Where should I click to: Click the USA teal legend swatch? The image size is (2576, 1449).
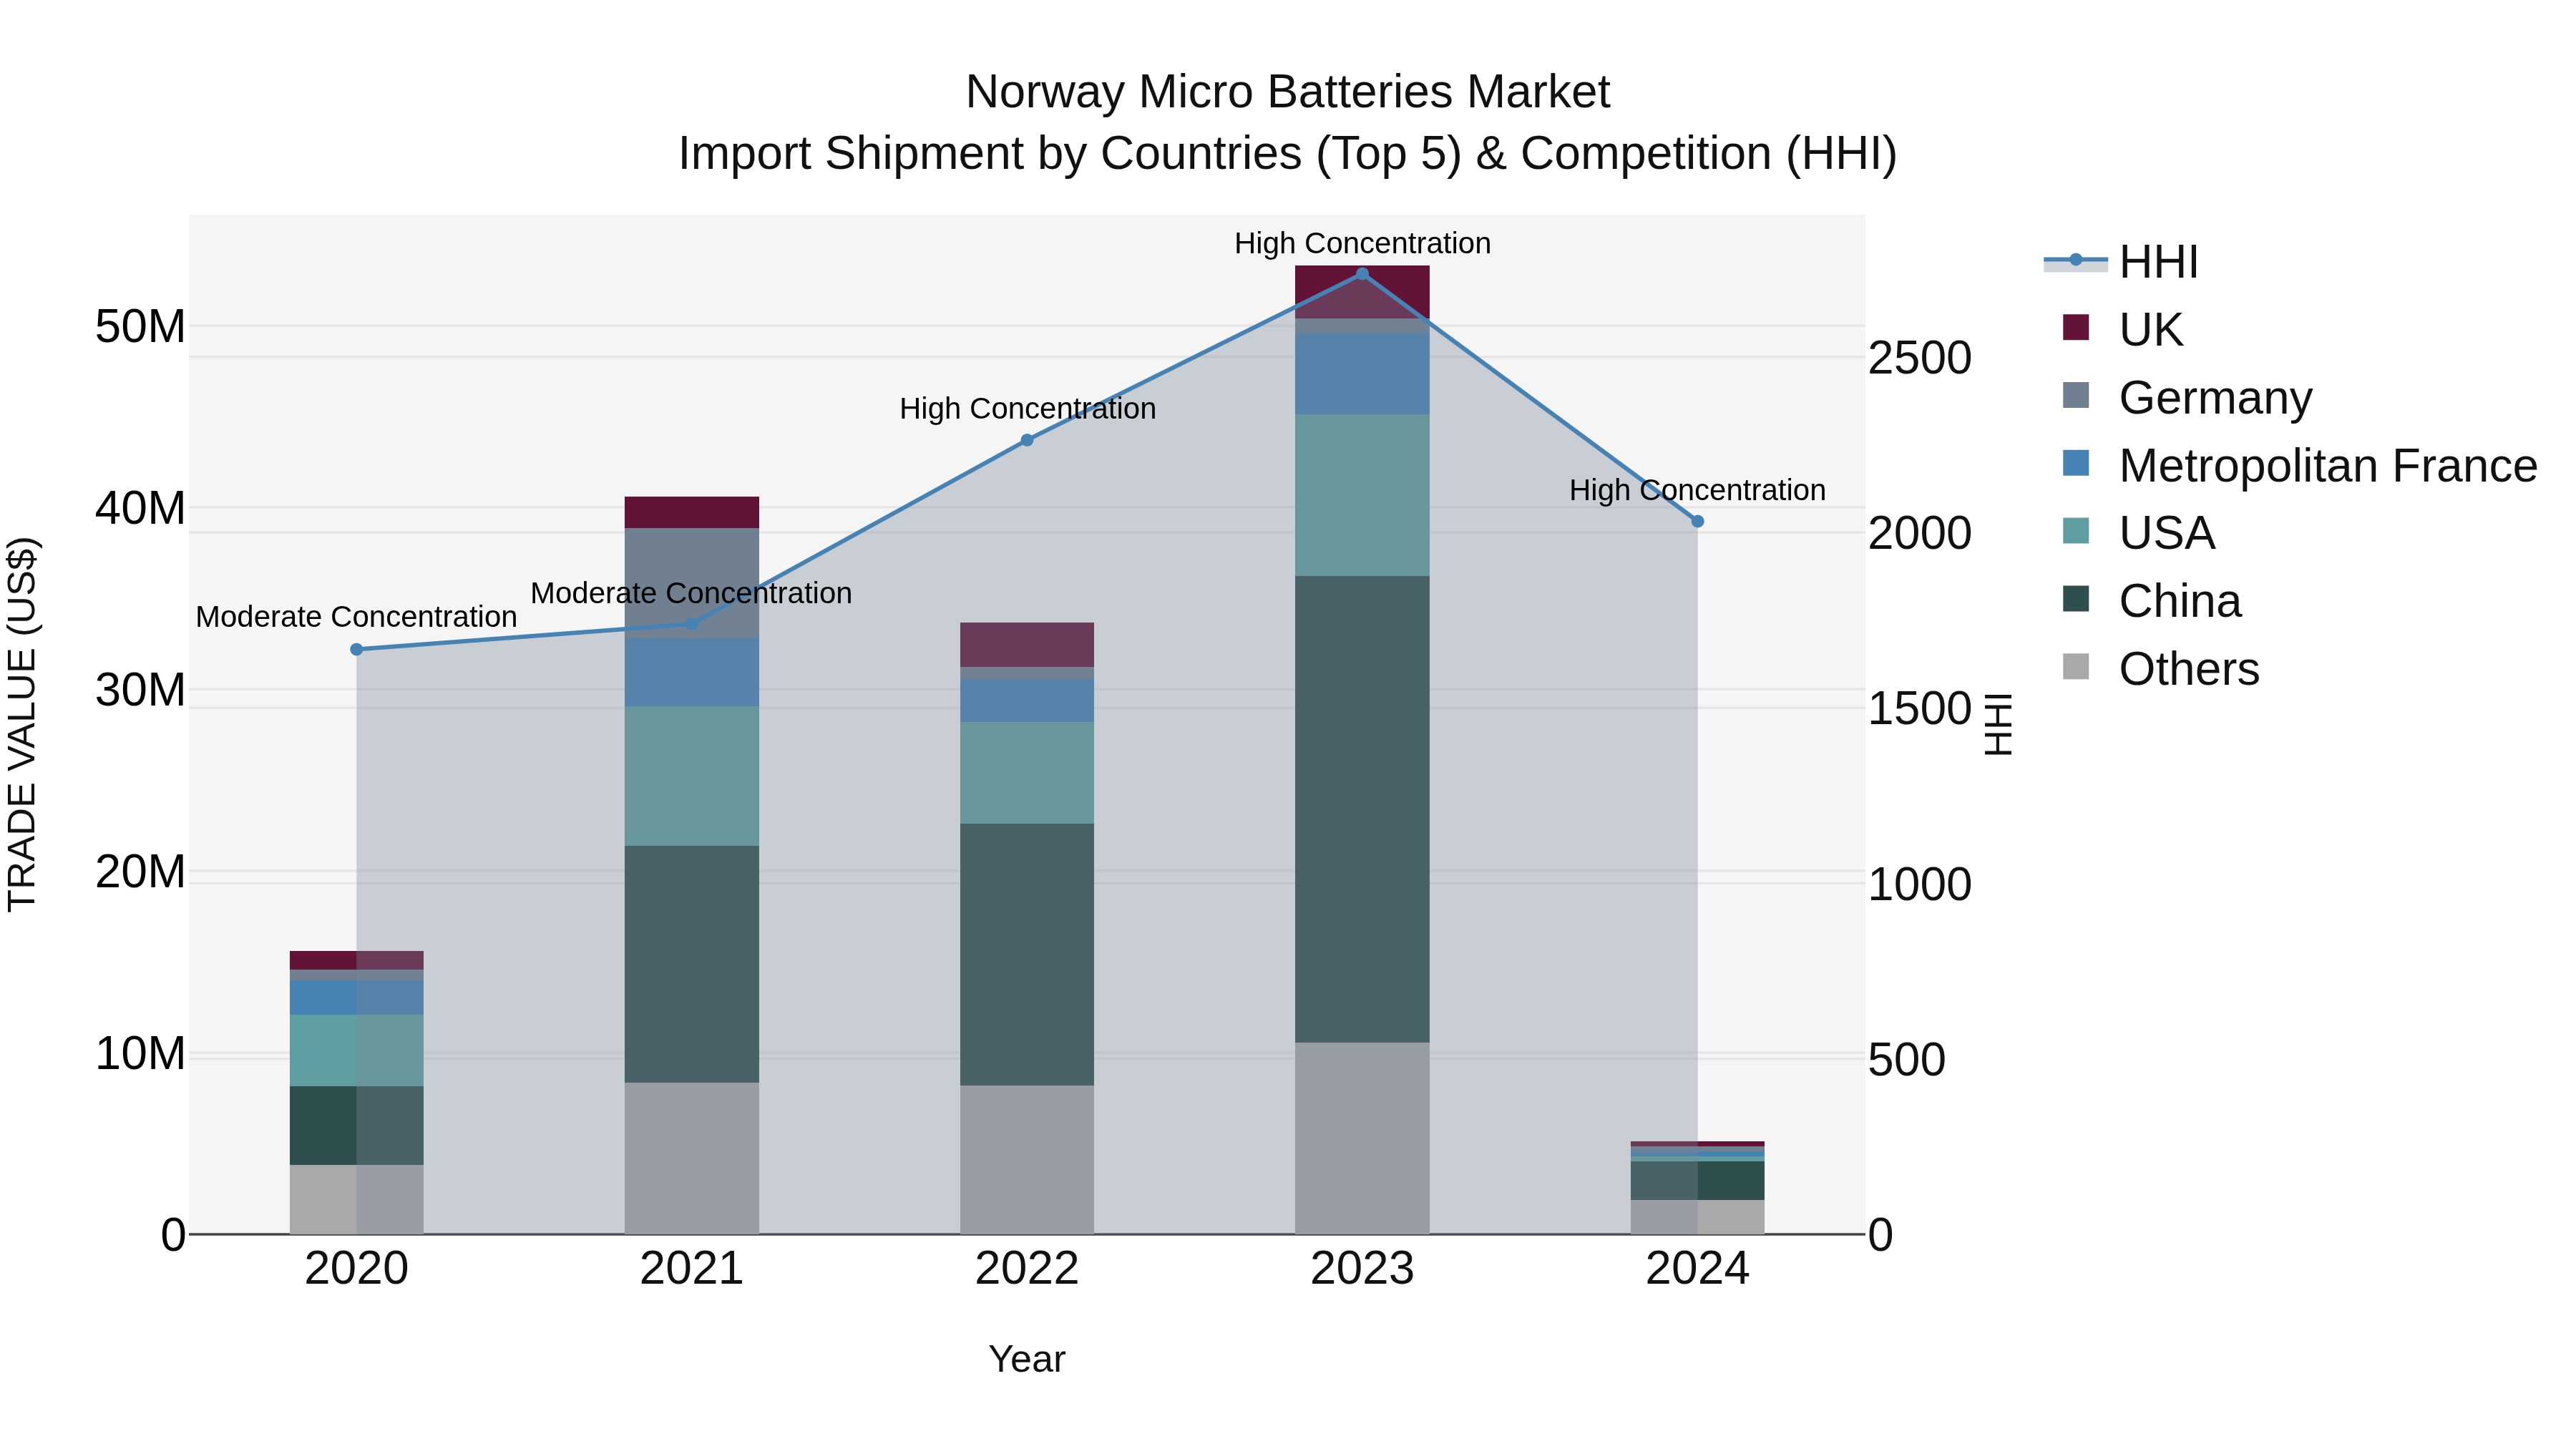2076,531
